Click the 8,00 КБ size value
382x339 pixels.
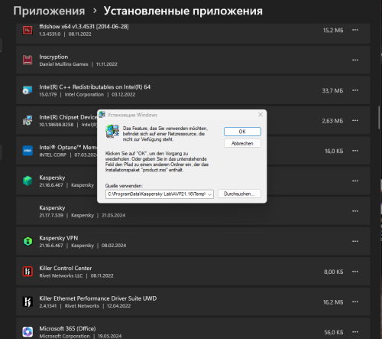334,272
